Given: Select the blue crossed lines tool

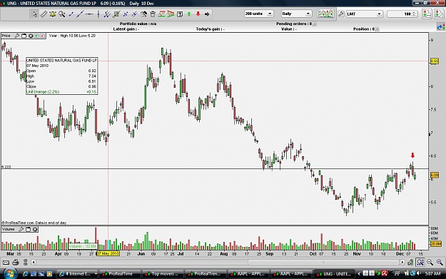Looking at the screenshot, I should pyautogui.click(x=126, y=14).
